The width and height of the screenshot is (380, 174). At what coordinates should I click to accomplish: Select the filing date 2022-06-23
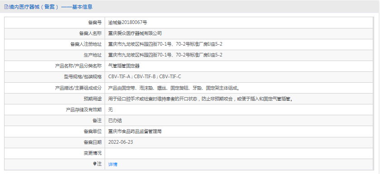tap(120, 142)
